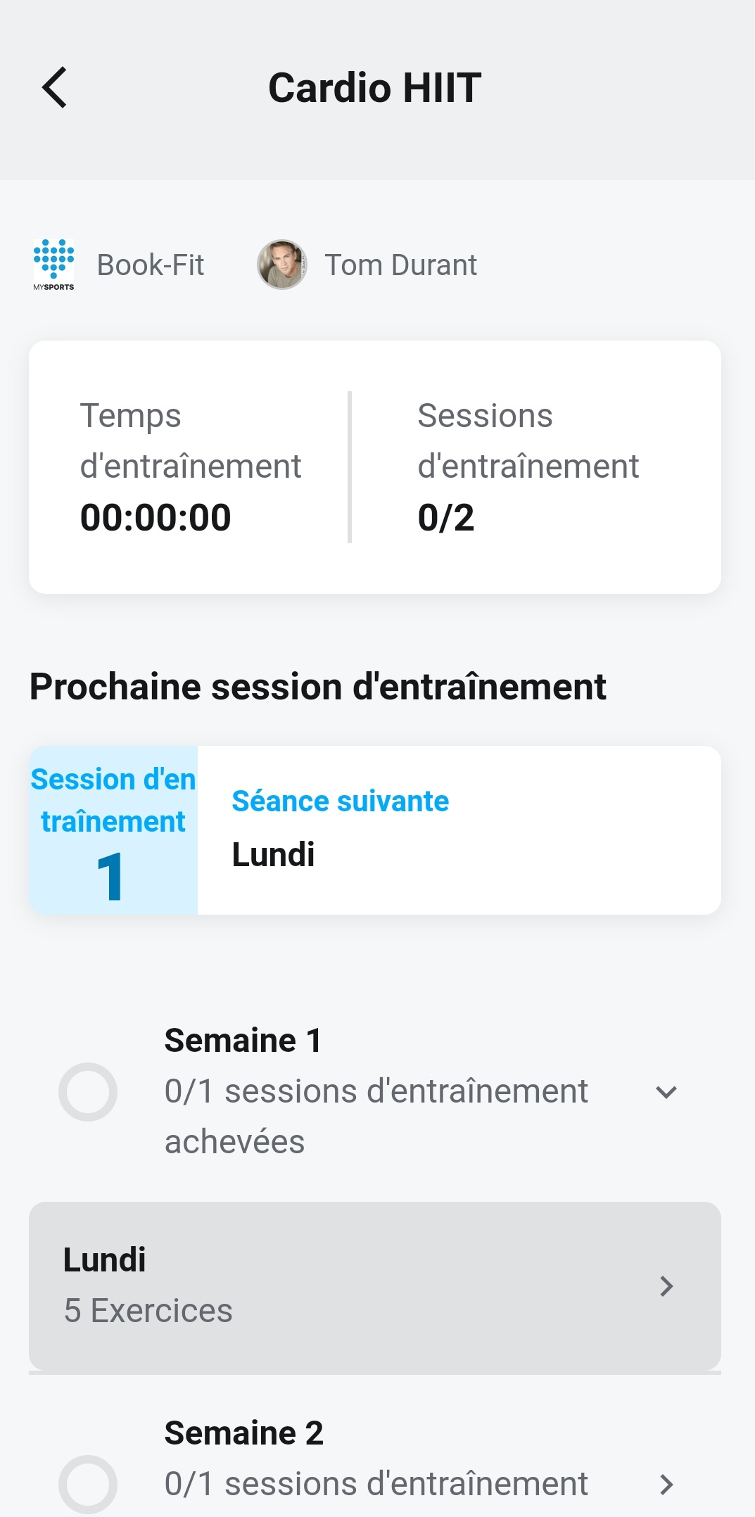This screenshot has height=1517, width=755.
Task: Tap the Prochaine session d'entraînement heading
Action: 318,687
